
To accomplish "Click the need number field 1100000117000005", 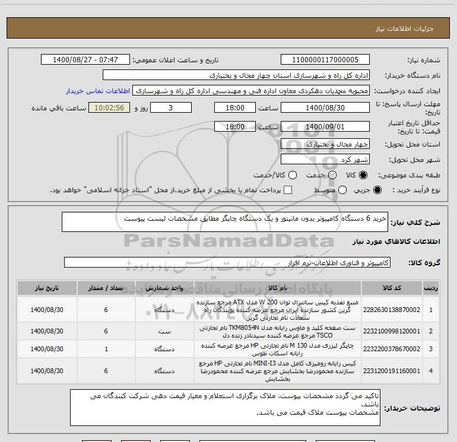I will tap(325, 60).
